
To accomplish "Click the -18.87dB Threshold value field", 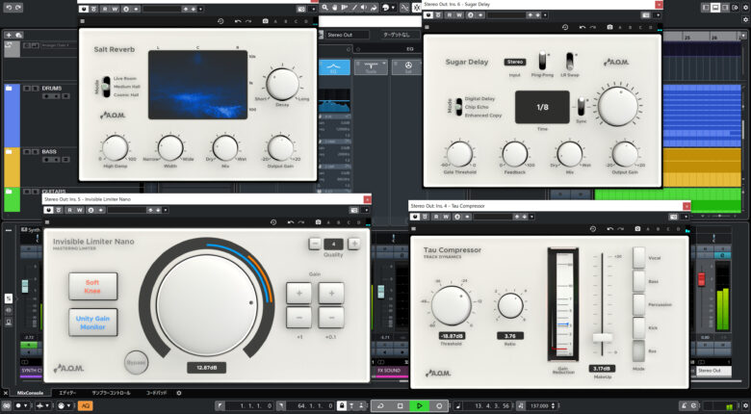I will [453, 336].
